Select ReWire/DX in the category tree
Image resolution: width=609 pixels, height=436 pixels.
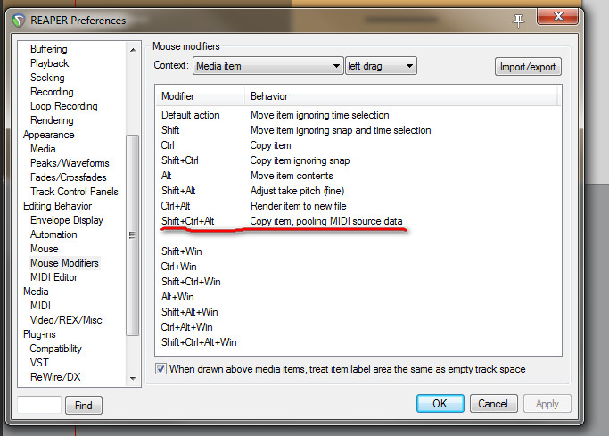tap(55, 377)
